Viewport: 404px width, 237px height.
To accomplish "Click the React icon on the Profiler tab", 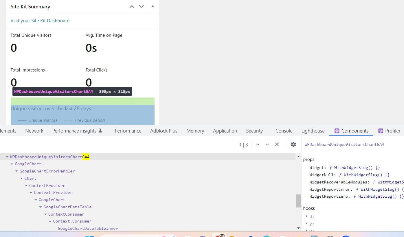I will 380,131.
